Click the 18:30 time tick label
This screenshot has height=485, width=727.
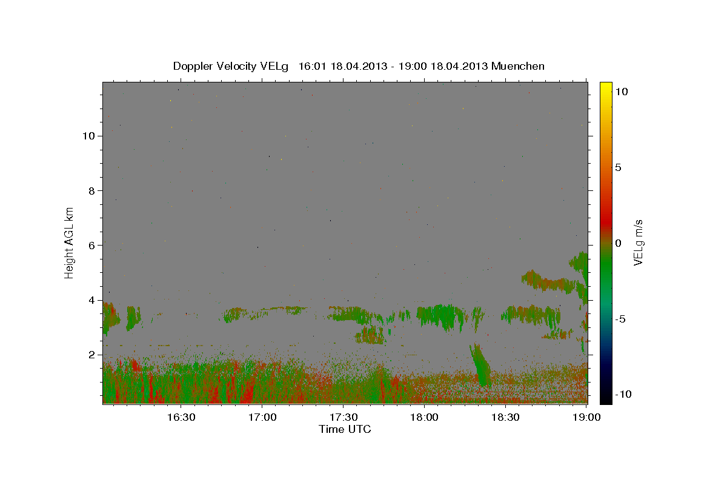[x=505, y=417]
